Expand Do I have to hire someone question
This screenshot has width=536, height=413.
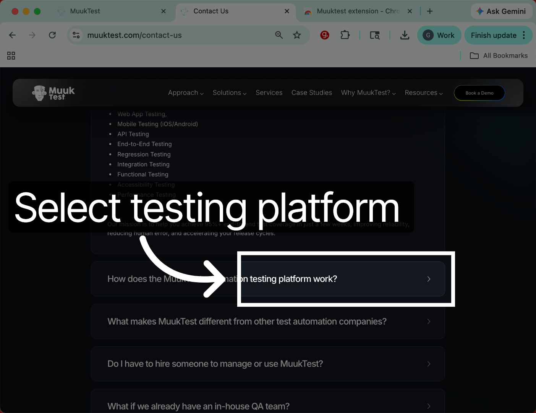click(268, 364)
